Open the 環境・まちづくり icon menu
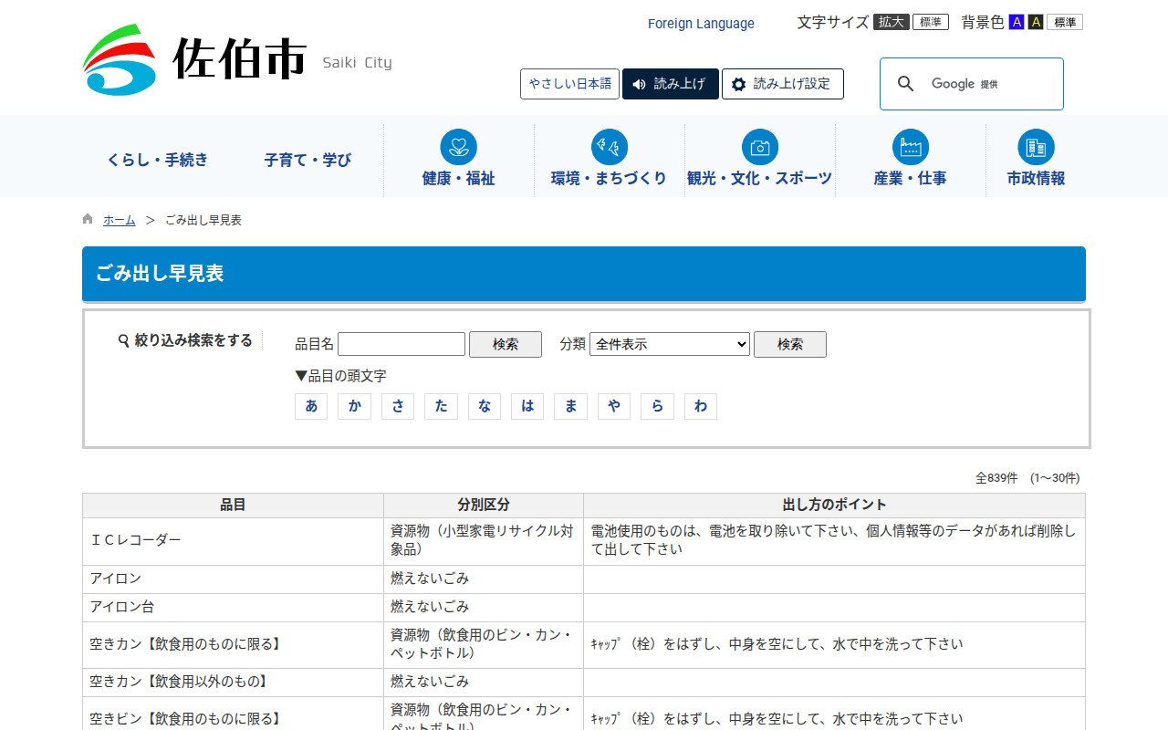 click(609, 147)
